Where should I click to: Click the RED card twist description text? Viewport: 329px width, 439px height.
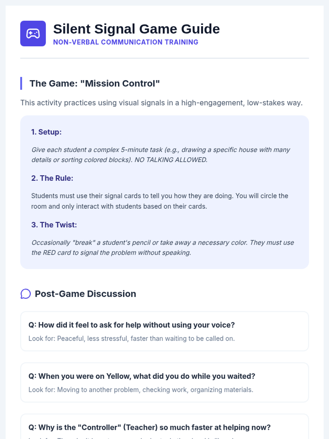(162, 247)
